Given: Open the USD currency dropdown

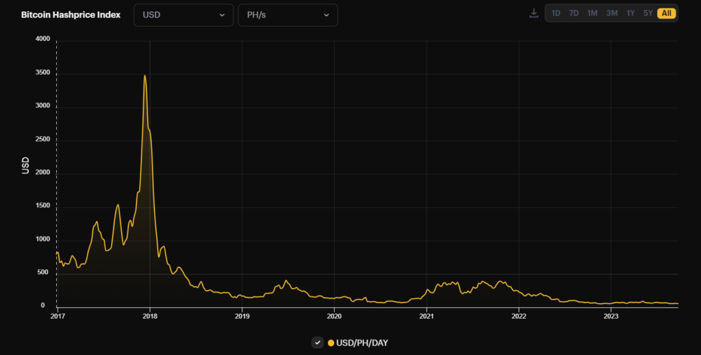Looking at the screenshot, I should pyautogui.click(x=183, y=15).
